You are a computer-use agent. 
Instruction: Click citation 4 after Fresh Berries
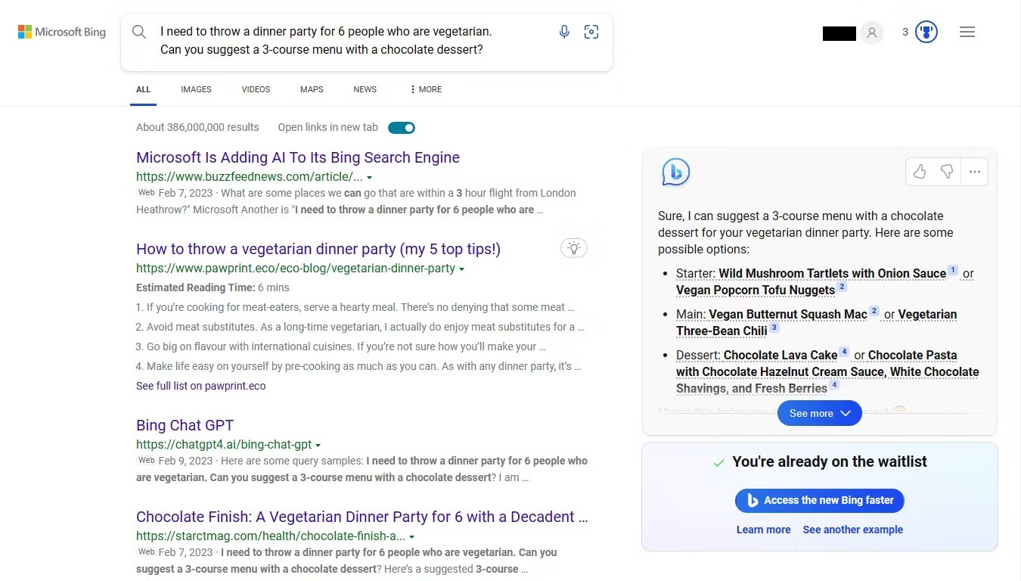pyautogui.click(x=834, y=385)
